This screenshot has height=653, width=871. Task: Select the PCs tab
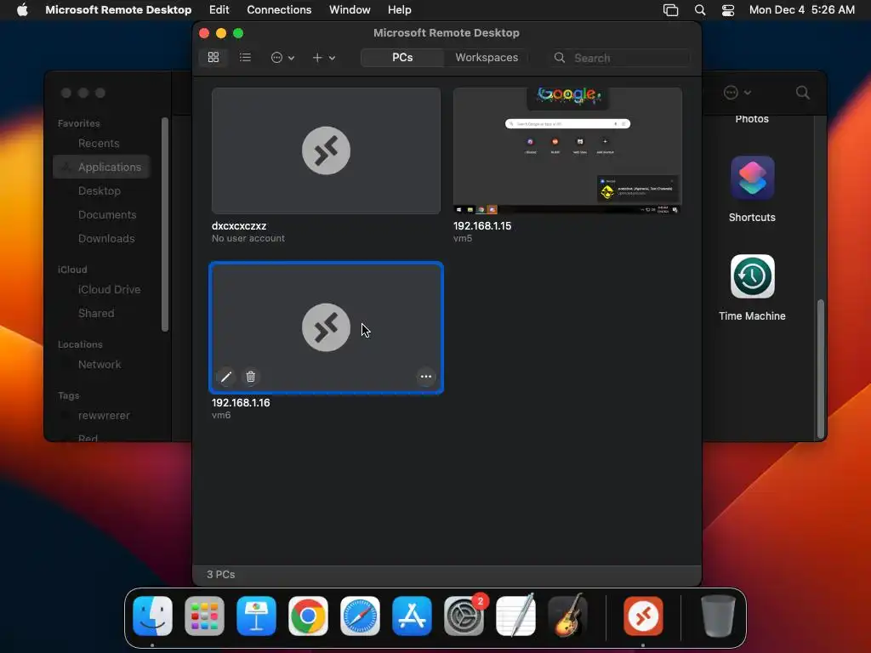point(402,57)
